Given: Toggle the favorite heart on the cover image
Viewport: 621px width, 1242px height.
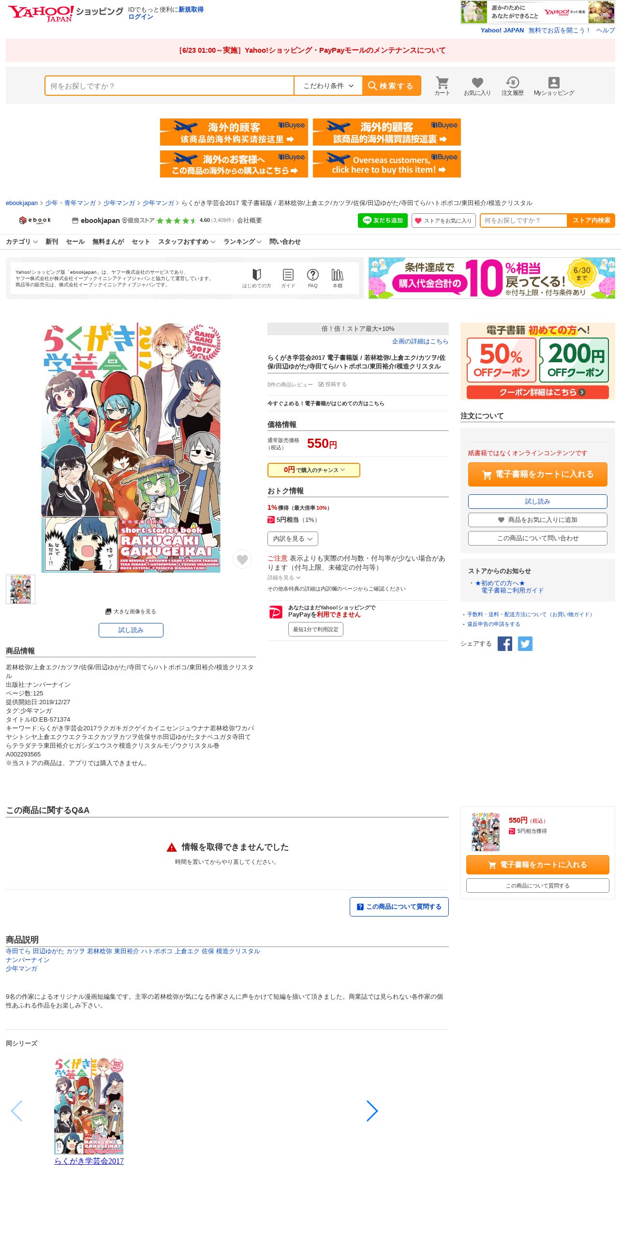Looking at the screenshot, I should pyautogui.click(x=242, y=560).
